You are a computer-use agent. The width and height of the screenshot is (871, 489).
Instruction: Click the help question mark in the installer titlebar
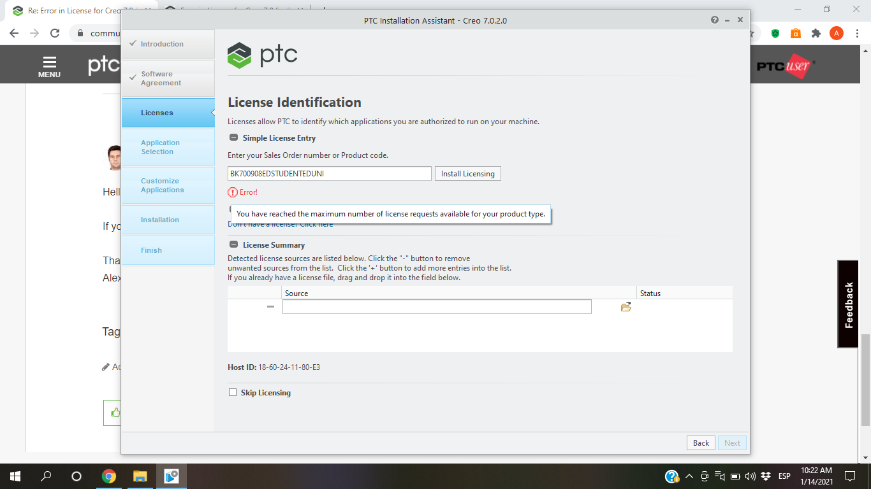click(x=714, y=20)
